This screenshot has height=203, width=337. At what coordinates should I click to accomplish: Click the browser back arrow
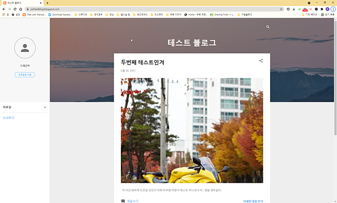pyautogui.click(x=4, y=9)
